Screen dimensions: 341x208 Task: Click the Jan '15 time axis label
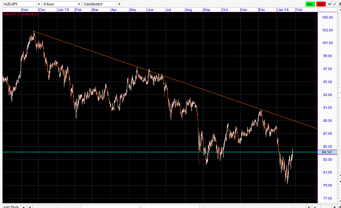point(63,10)
